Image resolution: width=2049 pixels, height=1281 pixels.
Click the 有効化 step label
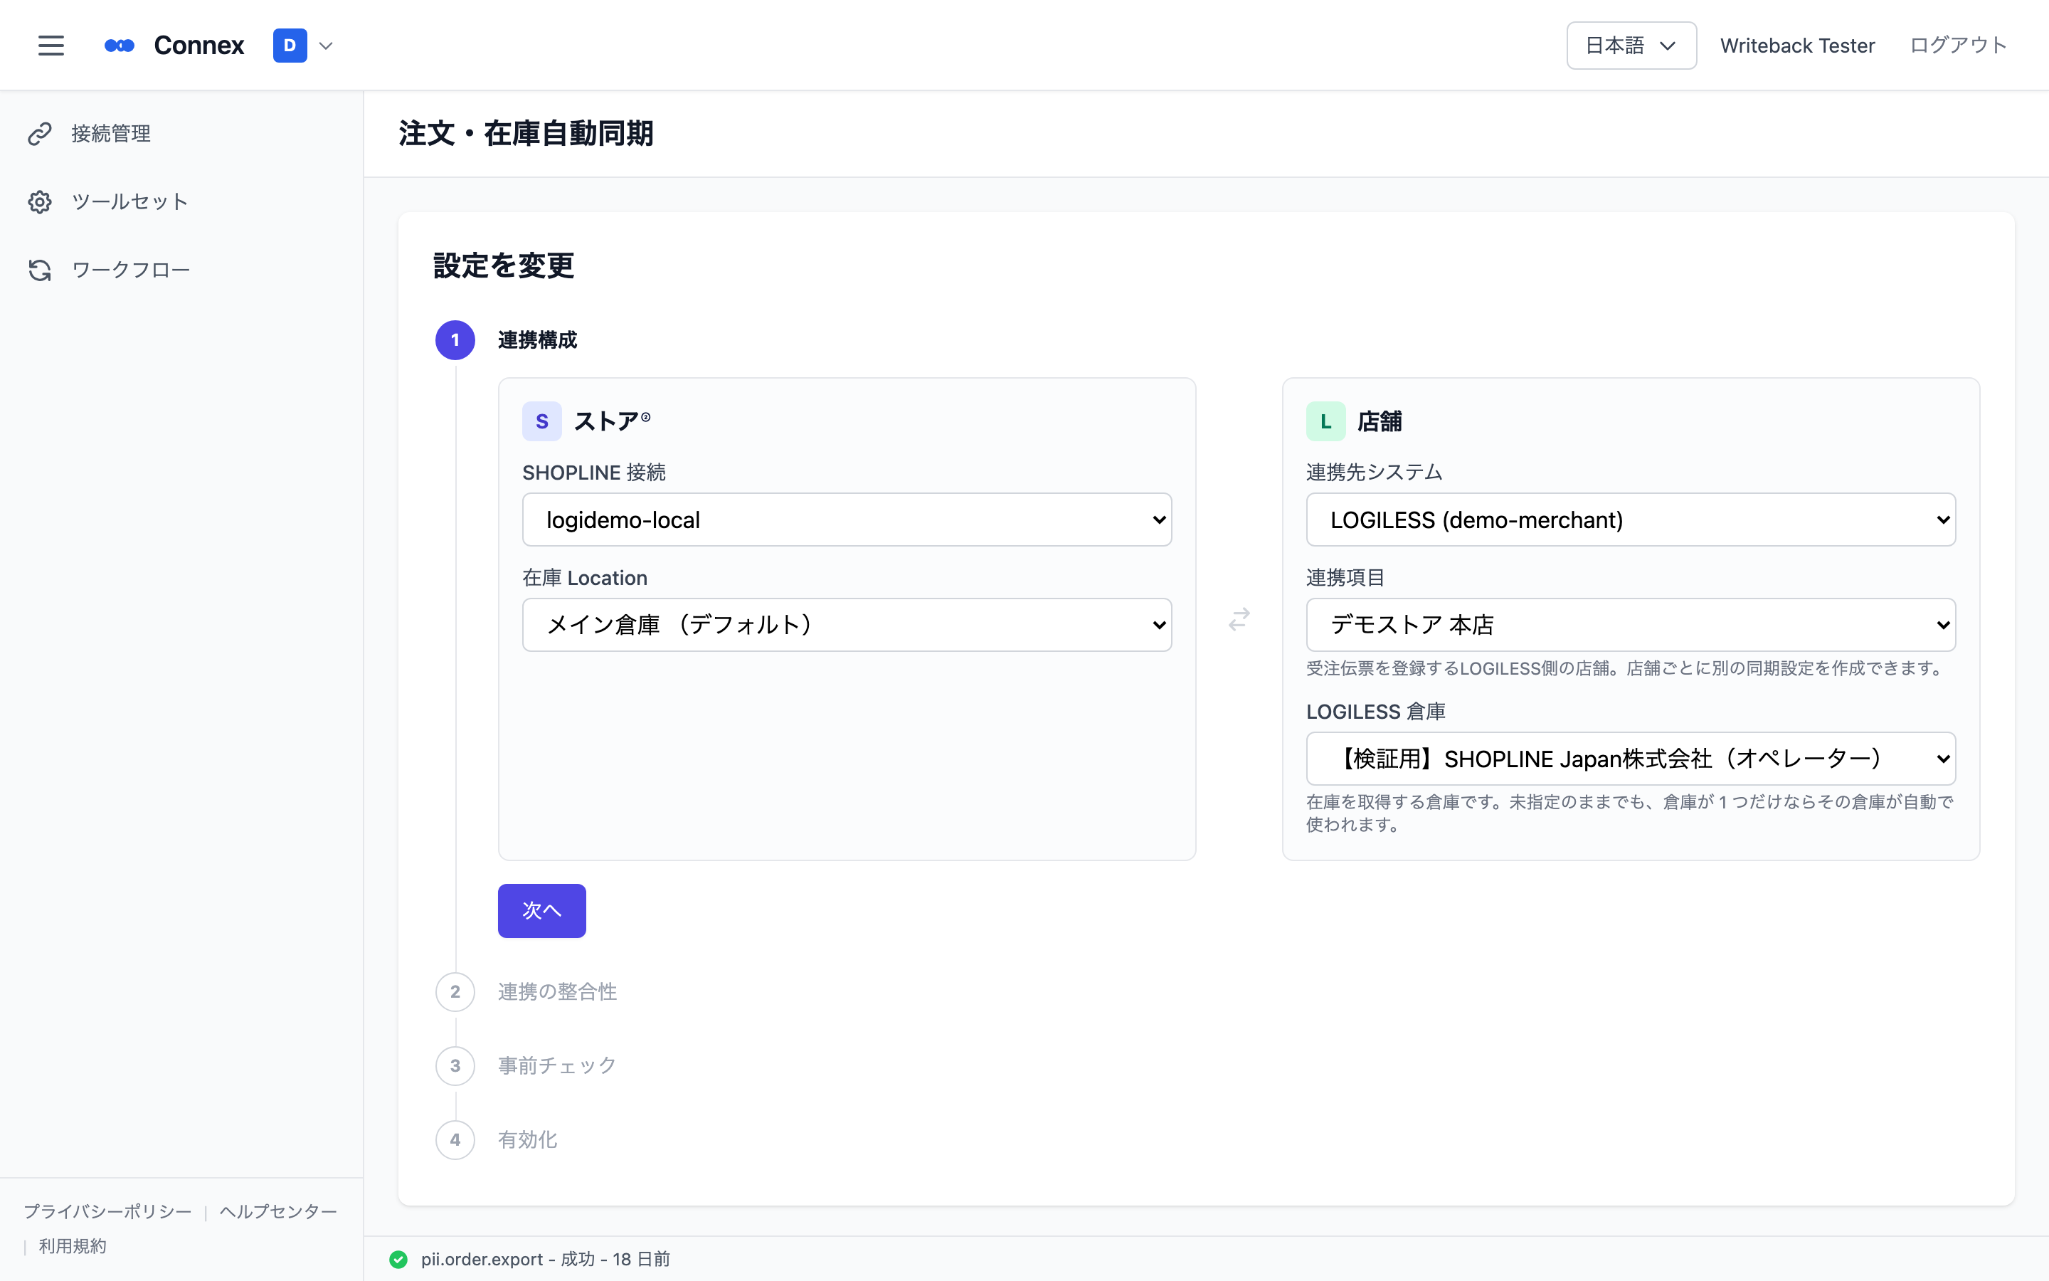point(527,1140)
